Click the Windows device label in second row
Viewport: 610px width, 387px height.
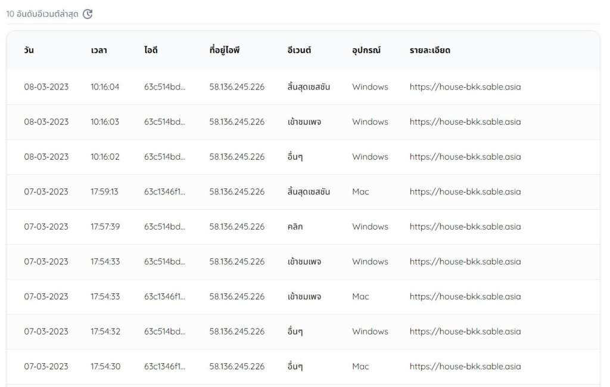click(x=370, y=122)
